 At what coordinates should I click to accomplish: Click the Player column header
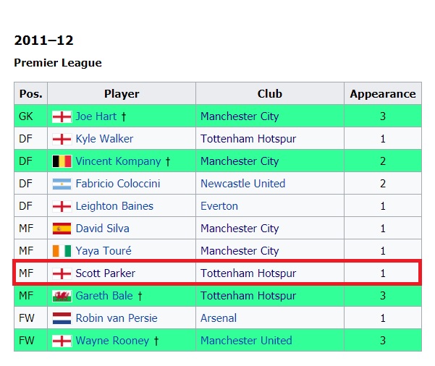click(x=122, y=94)
